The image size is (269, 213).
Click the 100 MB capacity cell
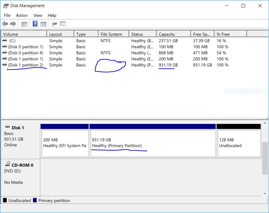[x=166, y=47]
